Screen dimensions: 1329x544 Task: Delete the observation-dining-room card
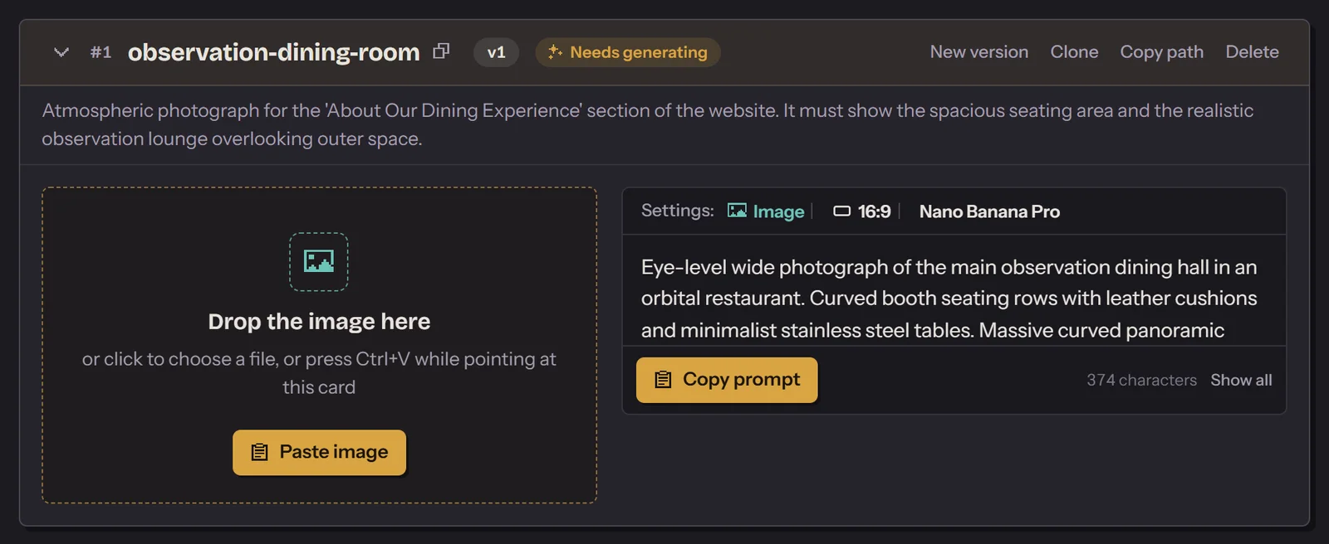tap(1252, 51)
